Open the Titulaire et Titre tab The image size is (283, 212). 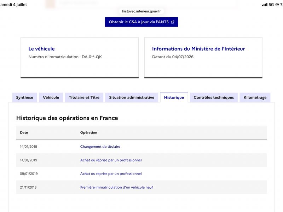tap(84, 98)
